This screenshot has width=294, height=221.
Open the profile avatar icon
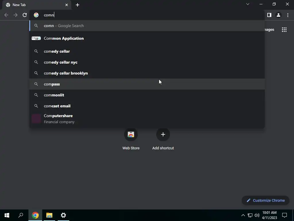[x=278, y=15]
